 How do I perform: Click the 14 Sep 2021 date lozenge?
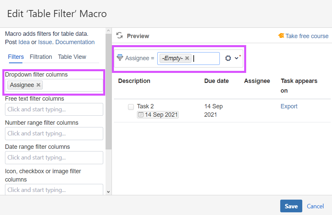158,115
